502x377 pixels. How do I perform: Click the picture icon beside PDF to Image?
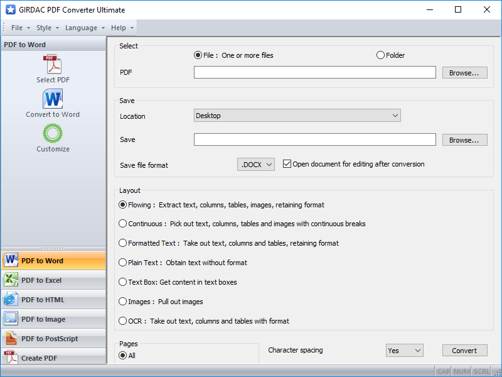(11, 319)
